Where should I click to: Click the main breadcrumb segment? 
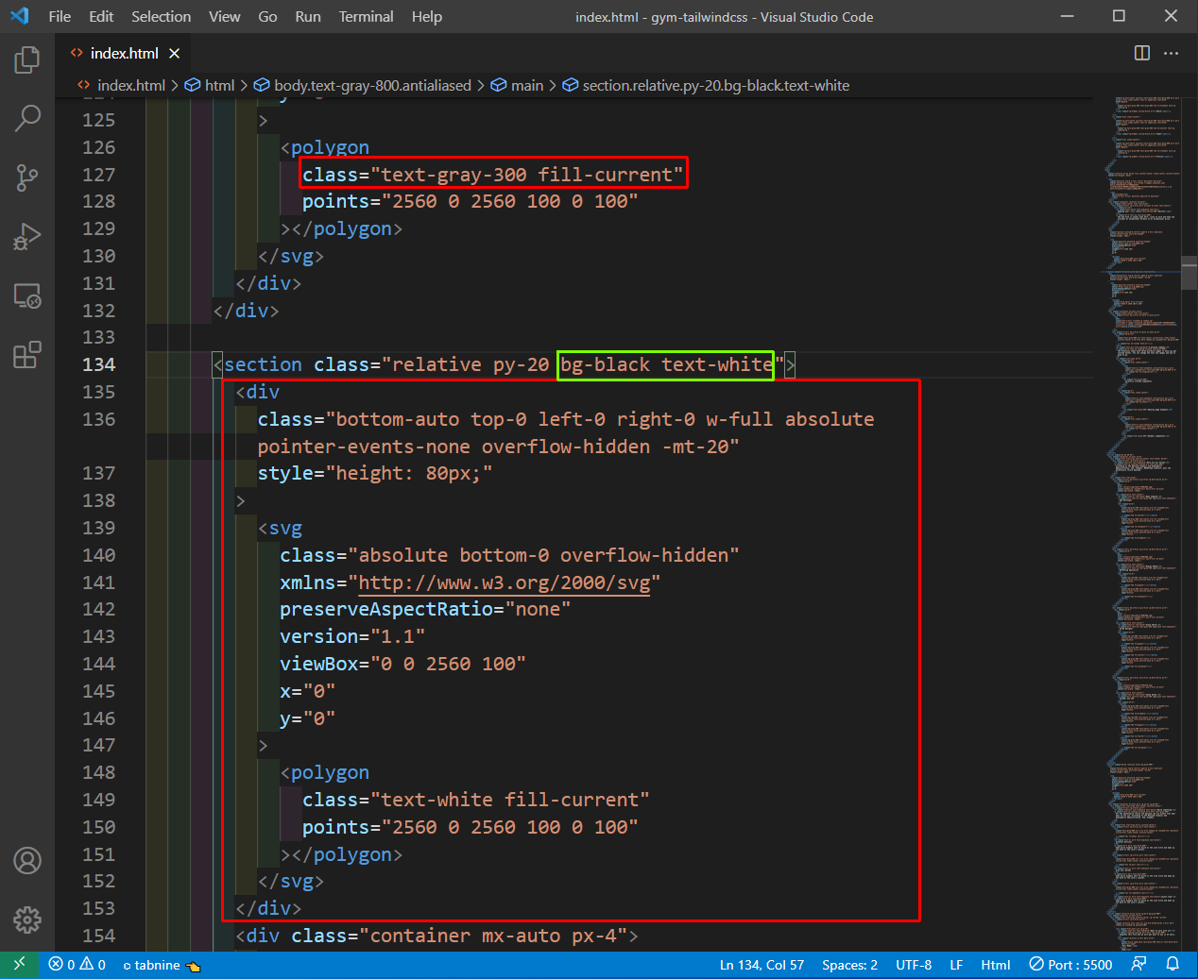(518, 86)
